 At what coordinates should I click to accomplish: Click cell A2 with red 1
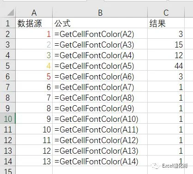(x=34, y=33)
